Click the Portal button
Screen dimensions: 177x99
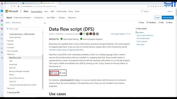(x=157, y=18)
